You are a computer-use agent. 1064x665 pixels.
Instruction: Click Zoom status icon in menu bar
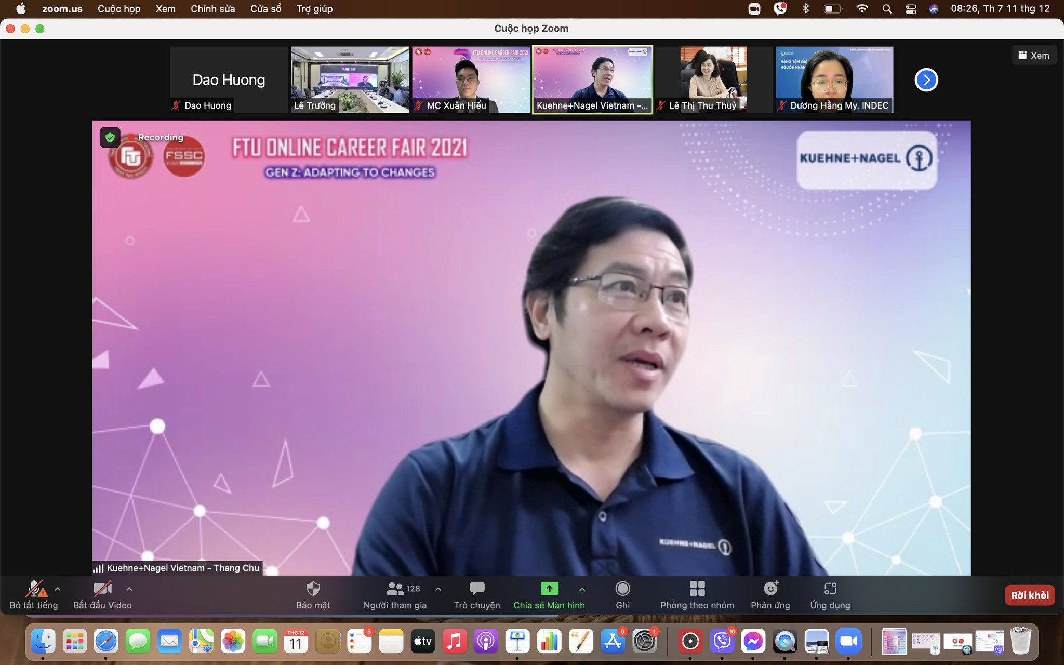point(754,9)
